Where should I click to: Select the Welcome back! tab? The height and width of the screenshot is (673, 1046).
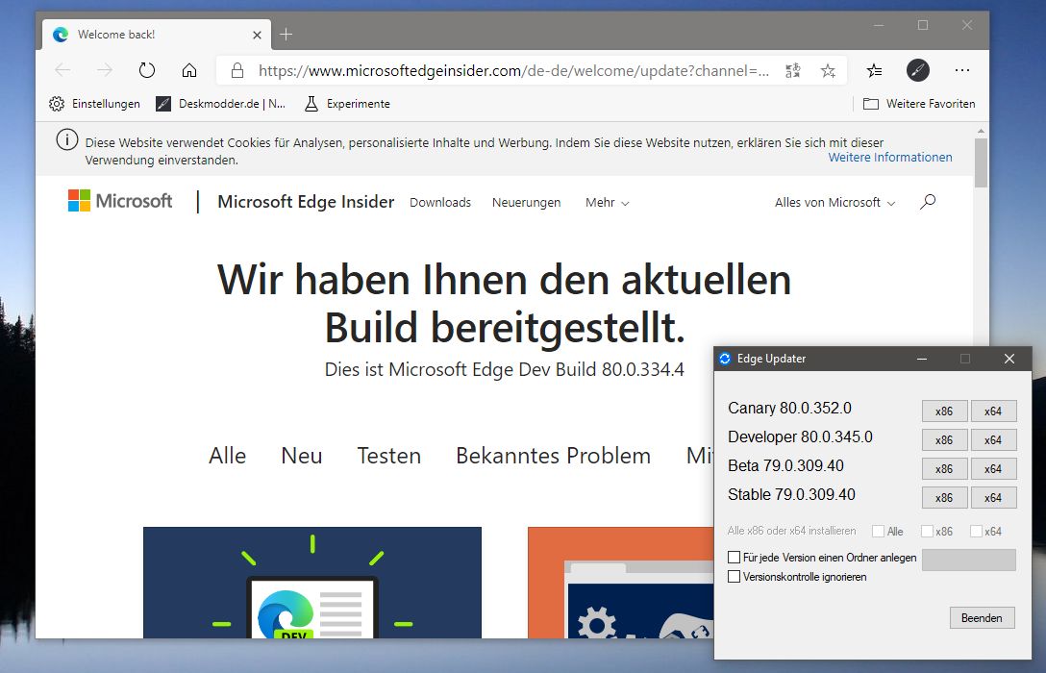(156, 34)
